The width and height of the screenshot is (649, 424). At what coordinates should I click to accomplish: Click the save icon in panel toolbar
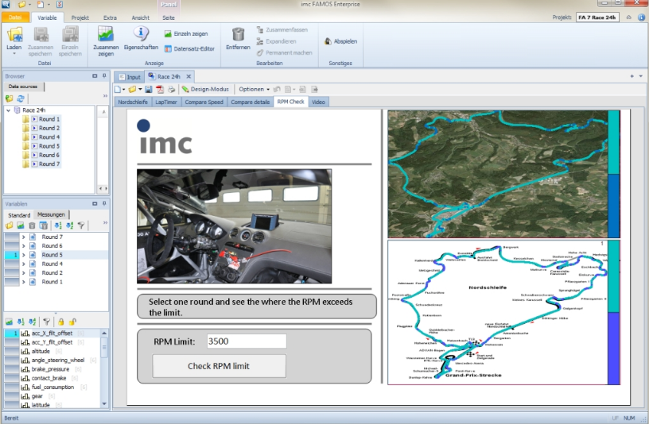149,89
